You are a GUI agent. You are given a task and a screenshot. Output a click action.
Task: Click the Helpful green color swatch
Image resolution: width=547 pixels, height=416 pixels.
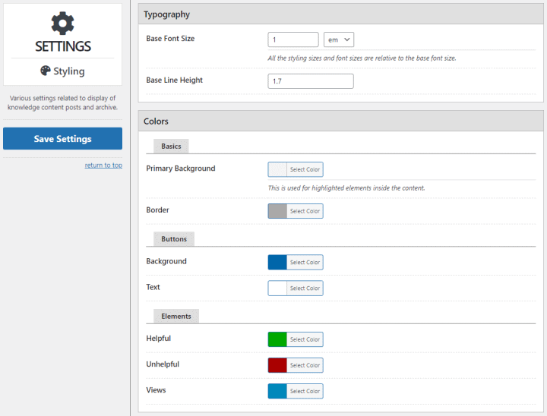[x=277, y=339]
